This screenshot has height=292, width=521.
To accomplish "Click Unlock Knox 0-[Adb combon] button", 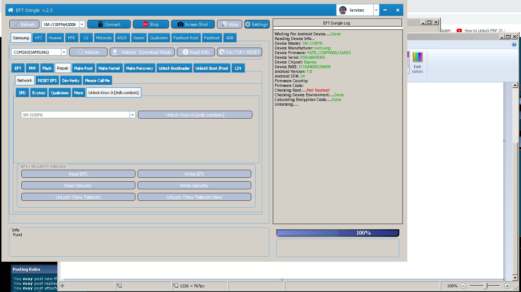I will [195, 115].
